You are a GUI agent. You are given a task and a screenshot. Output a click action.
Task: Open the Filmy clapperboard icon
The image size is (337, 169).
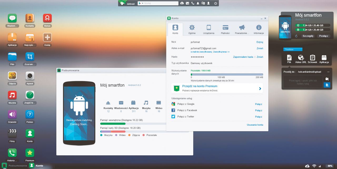coord(12,134)
